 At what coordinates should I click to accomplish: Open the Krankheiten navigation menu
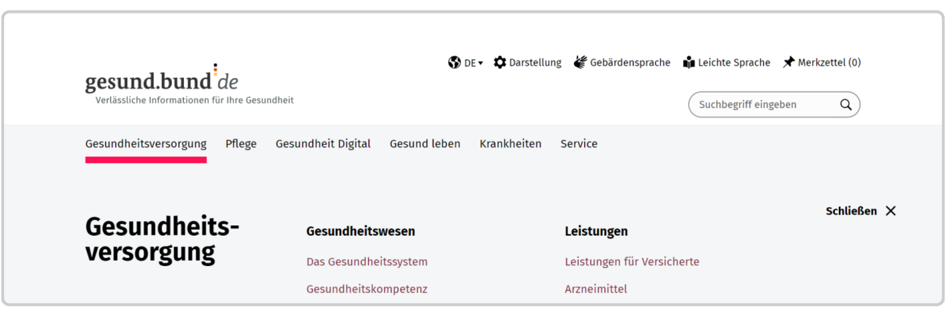click(510, 144)
